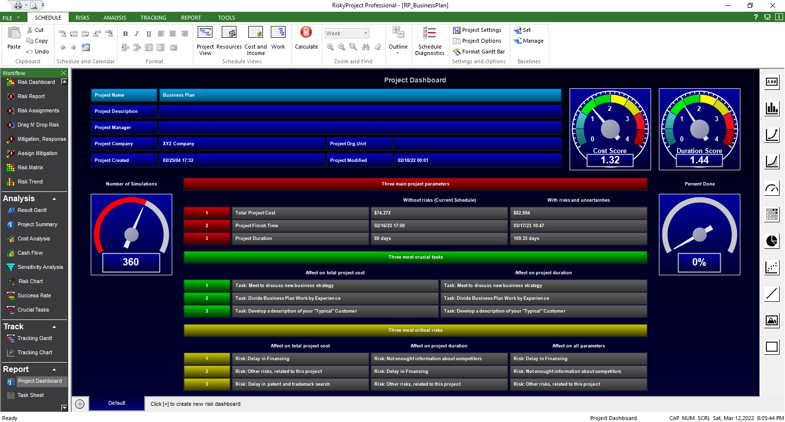Image resolution: width=785 pixels, height=422 pixels.
Task: Add rectangle shape from right toolbar
Action: pyautogui.click(x=772, y=347)
